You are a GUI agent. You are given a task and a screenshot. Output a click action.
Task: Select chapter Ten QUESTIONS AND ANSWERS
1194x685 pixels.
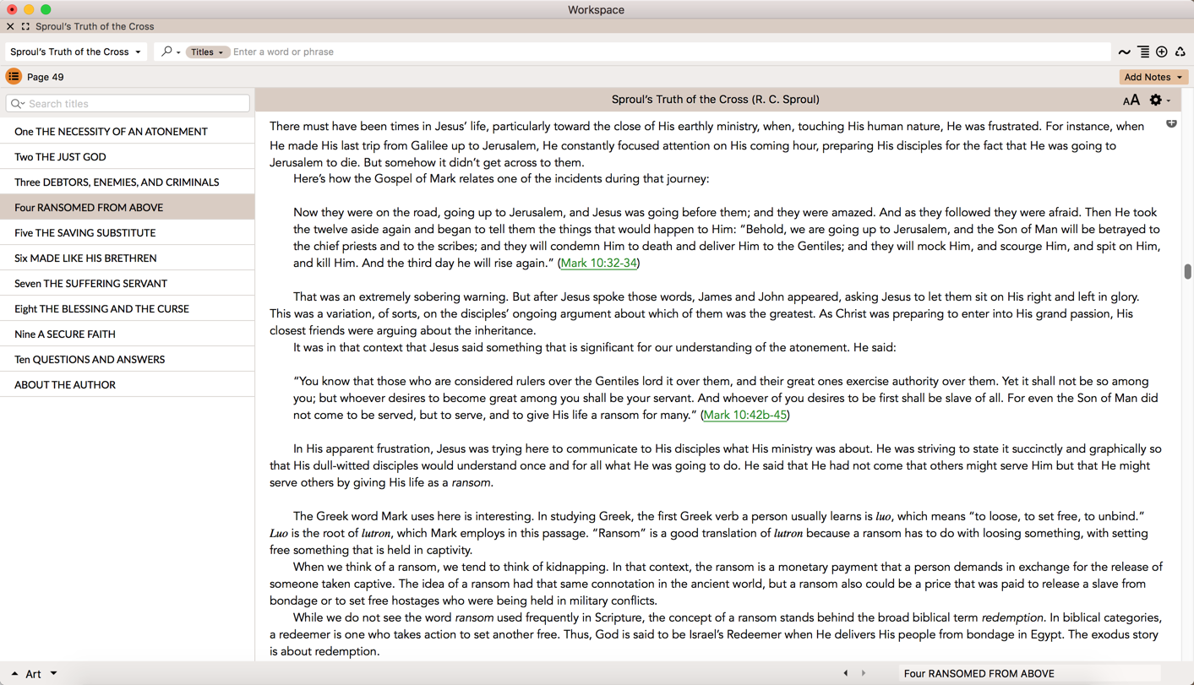[x=127, y=359]
